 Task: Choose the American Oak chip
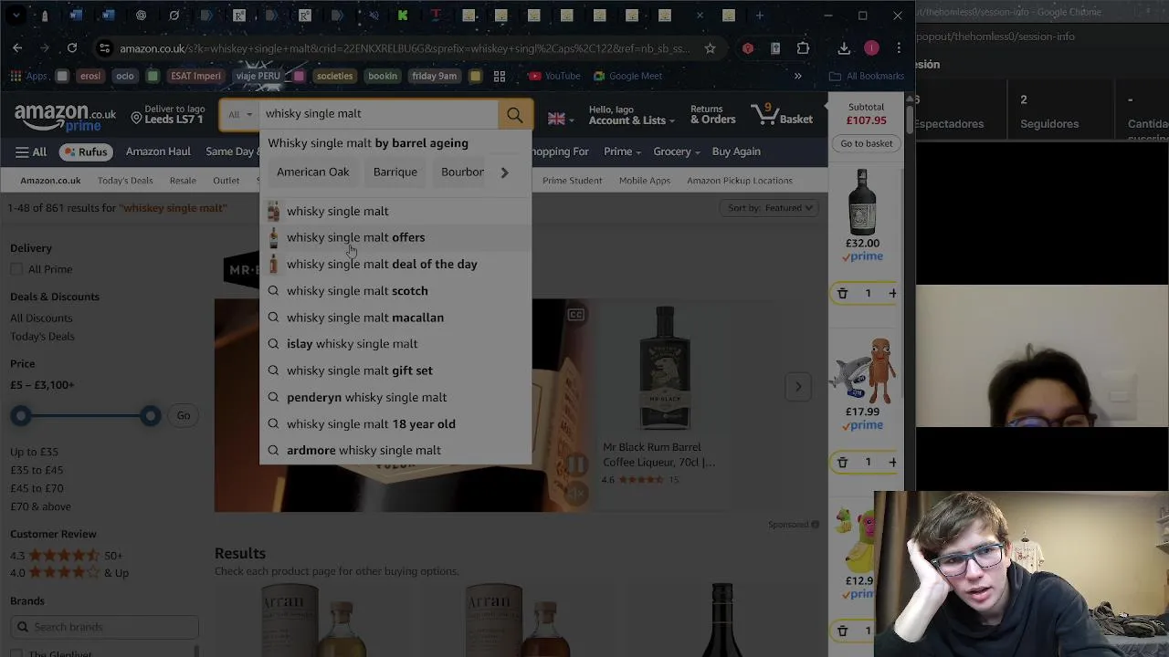tap(313, 172)
